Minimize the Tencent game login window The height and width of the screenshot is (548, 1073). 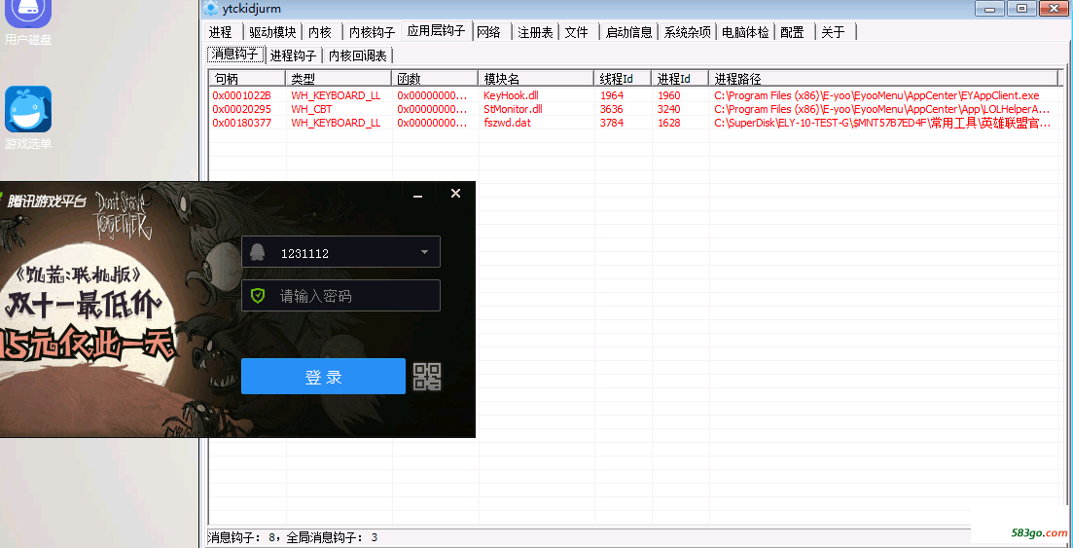point(418,195)
